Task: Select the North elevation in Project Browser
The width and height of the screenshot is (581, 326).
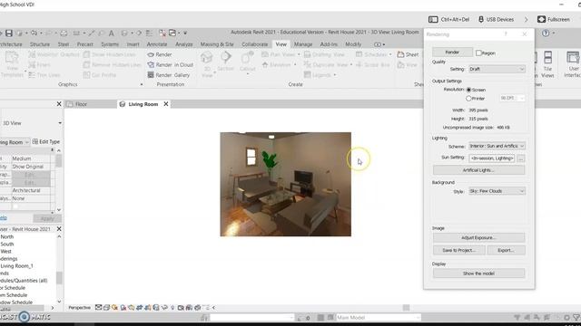Action: (7, 237)
